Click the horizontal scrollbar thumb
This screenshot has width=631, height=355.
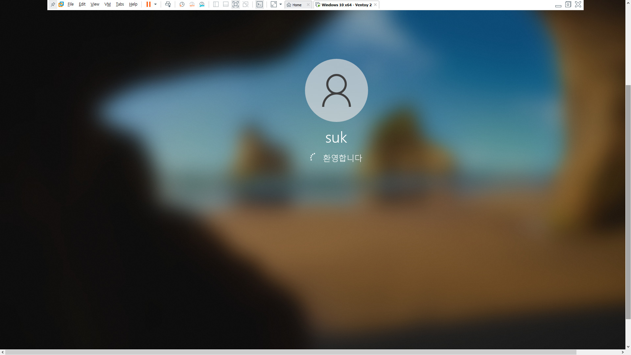coord(291,352)
